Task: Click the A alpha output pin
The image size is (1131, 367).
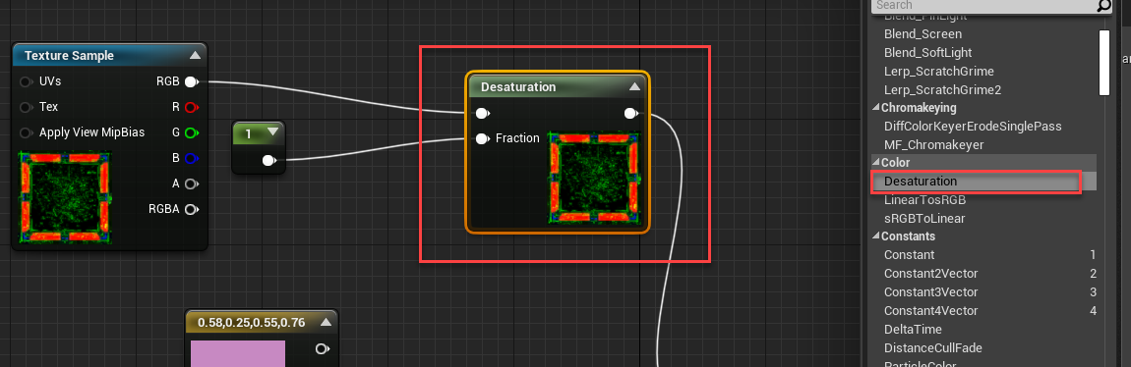Action: pyautogui.click(x=191, y=184)
